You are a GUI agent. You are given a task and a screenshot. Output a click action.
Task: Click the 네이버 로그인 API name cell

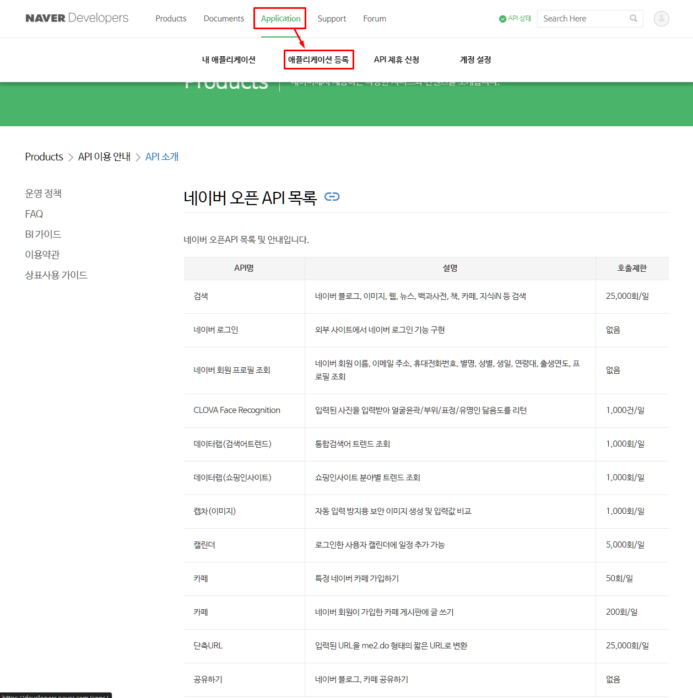pos(244,330)
